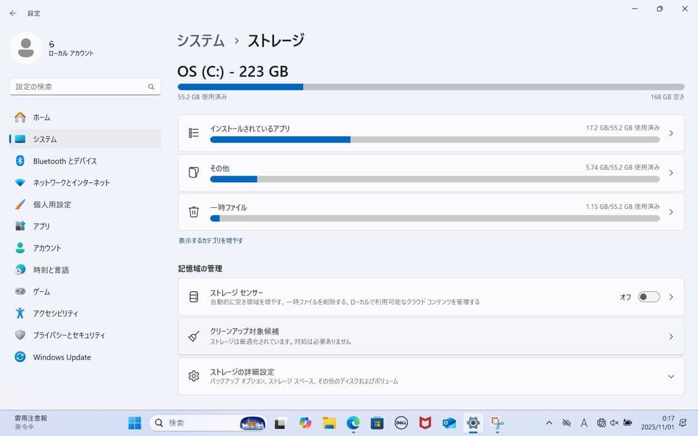Click the インストールされているアプリ list icon
Viewport: 698px width, 436px height.
click(x=193, y=132)
